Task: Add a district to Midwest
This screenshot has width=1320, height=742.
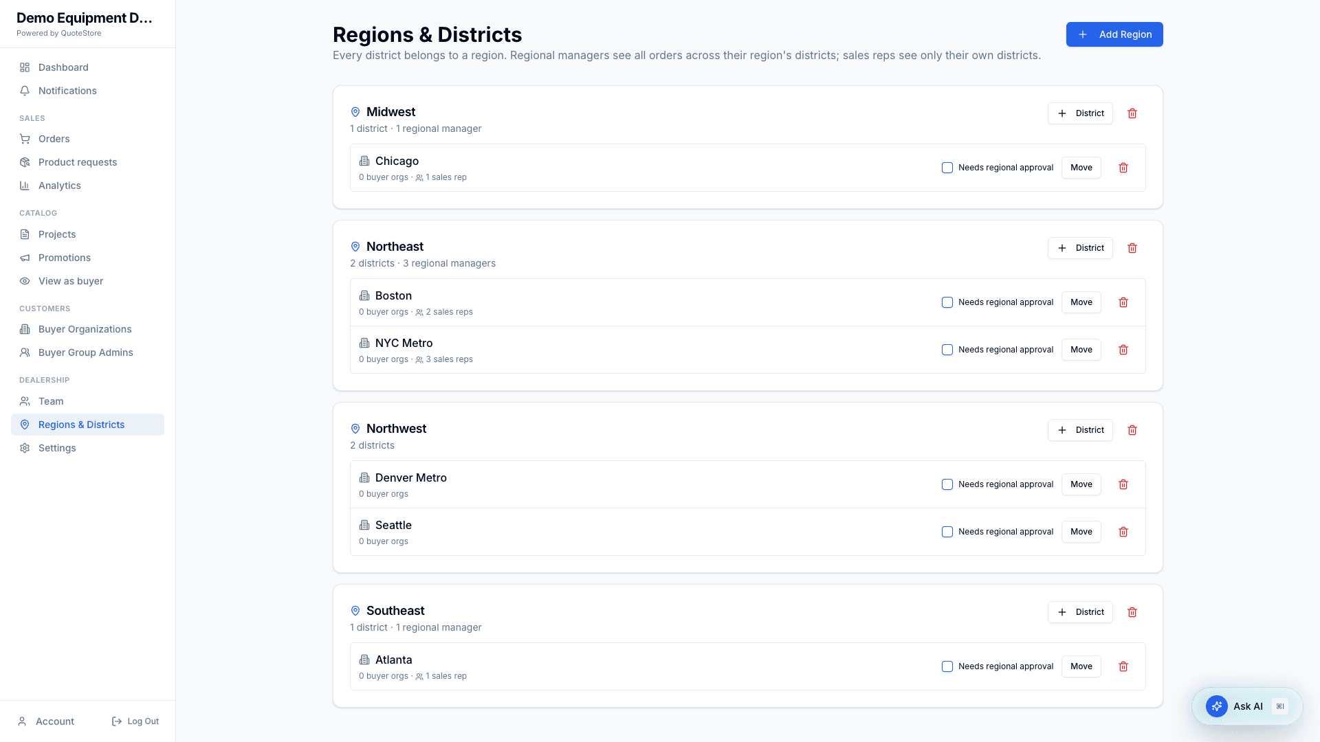Action: (x=1080, y=113)
